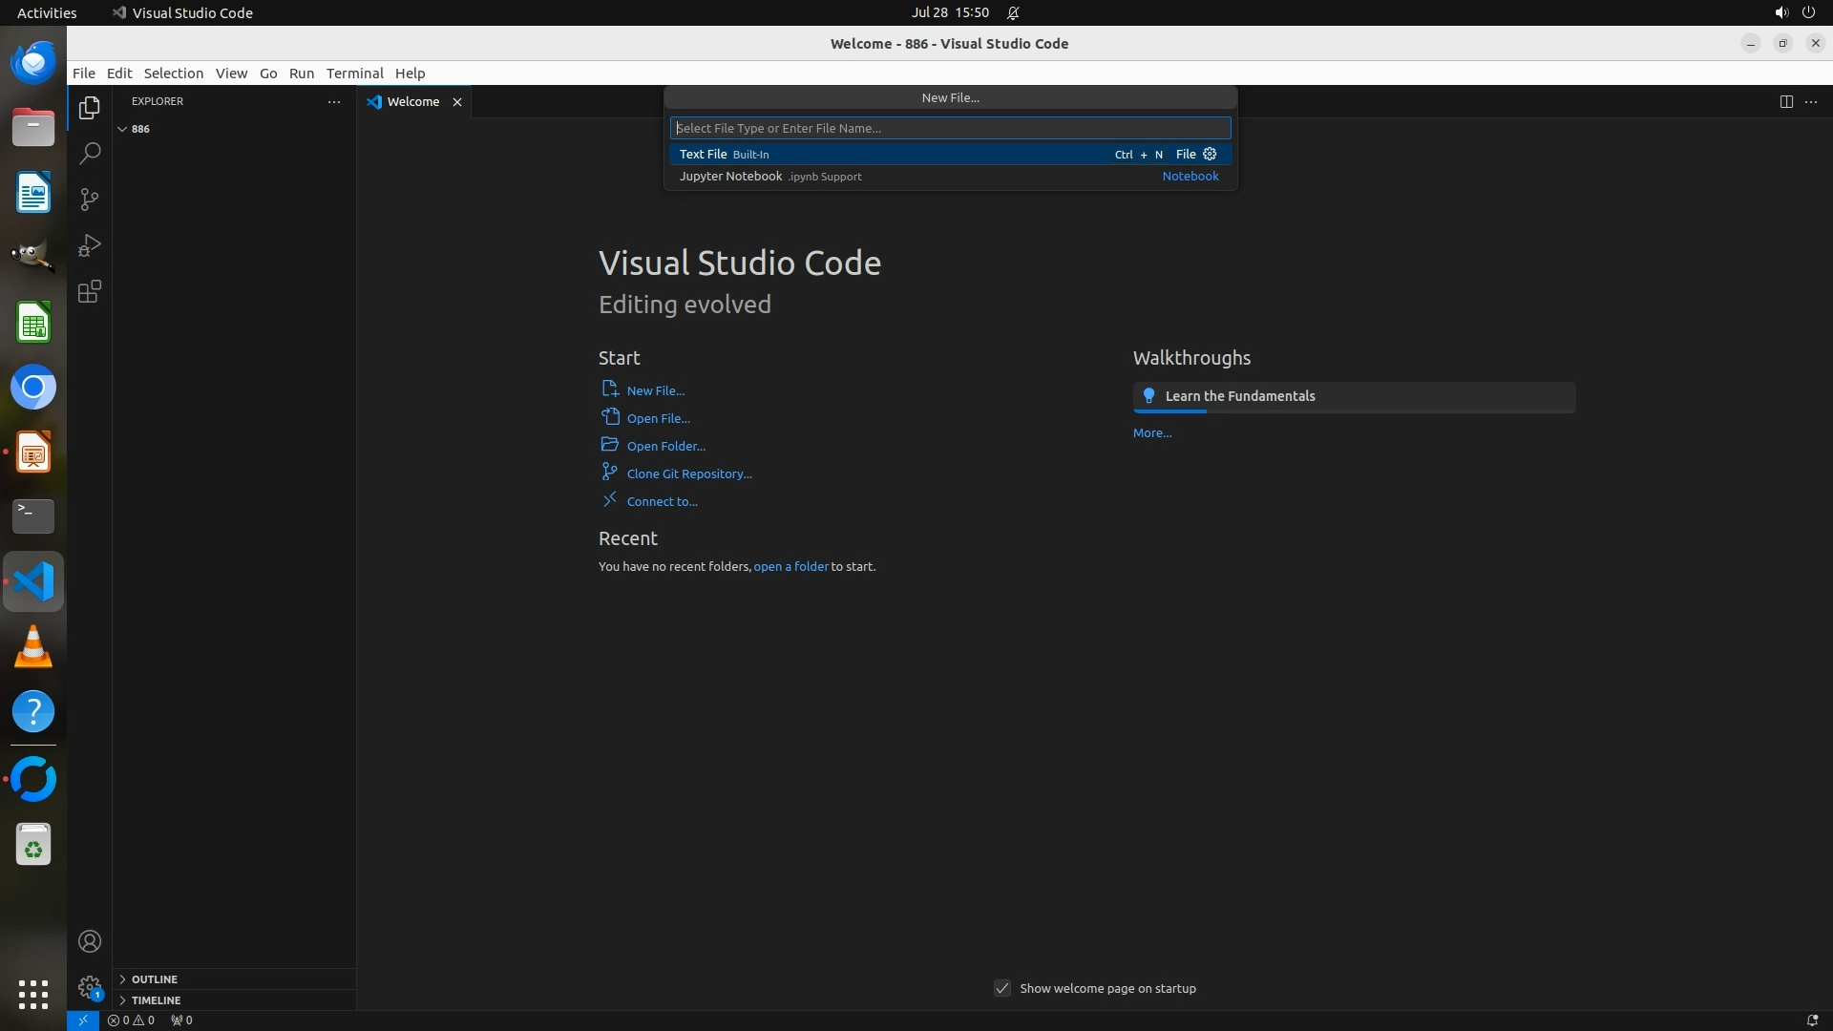1833x1031 pixels.
Task: Click the remote window status bar icon
Action: pos(83,1020)
